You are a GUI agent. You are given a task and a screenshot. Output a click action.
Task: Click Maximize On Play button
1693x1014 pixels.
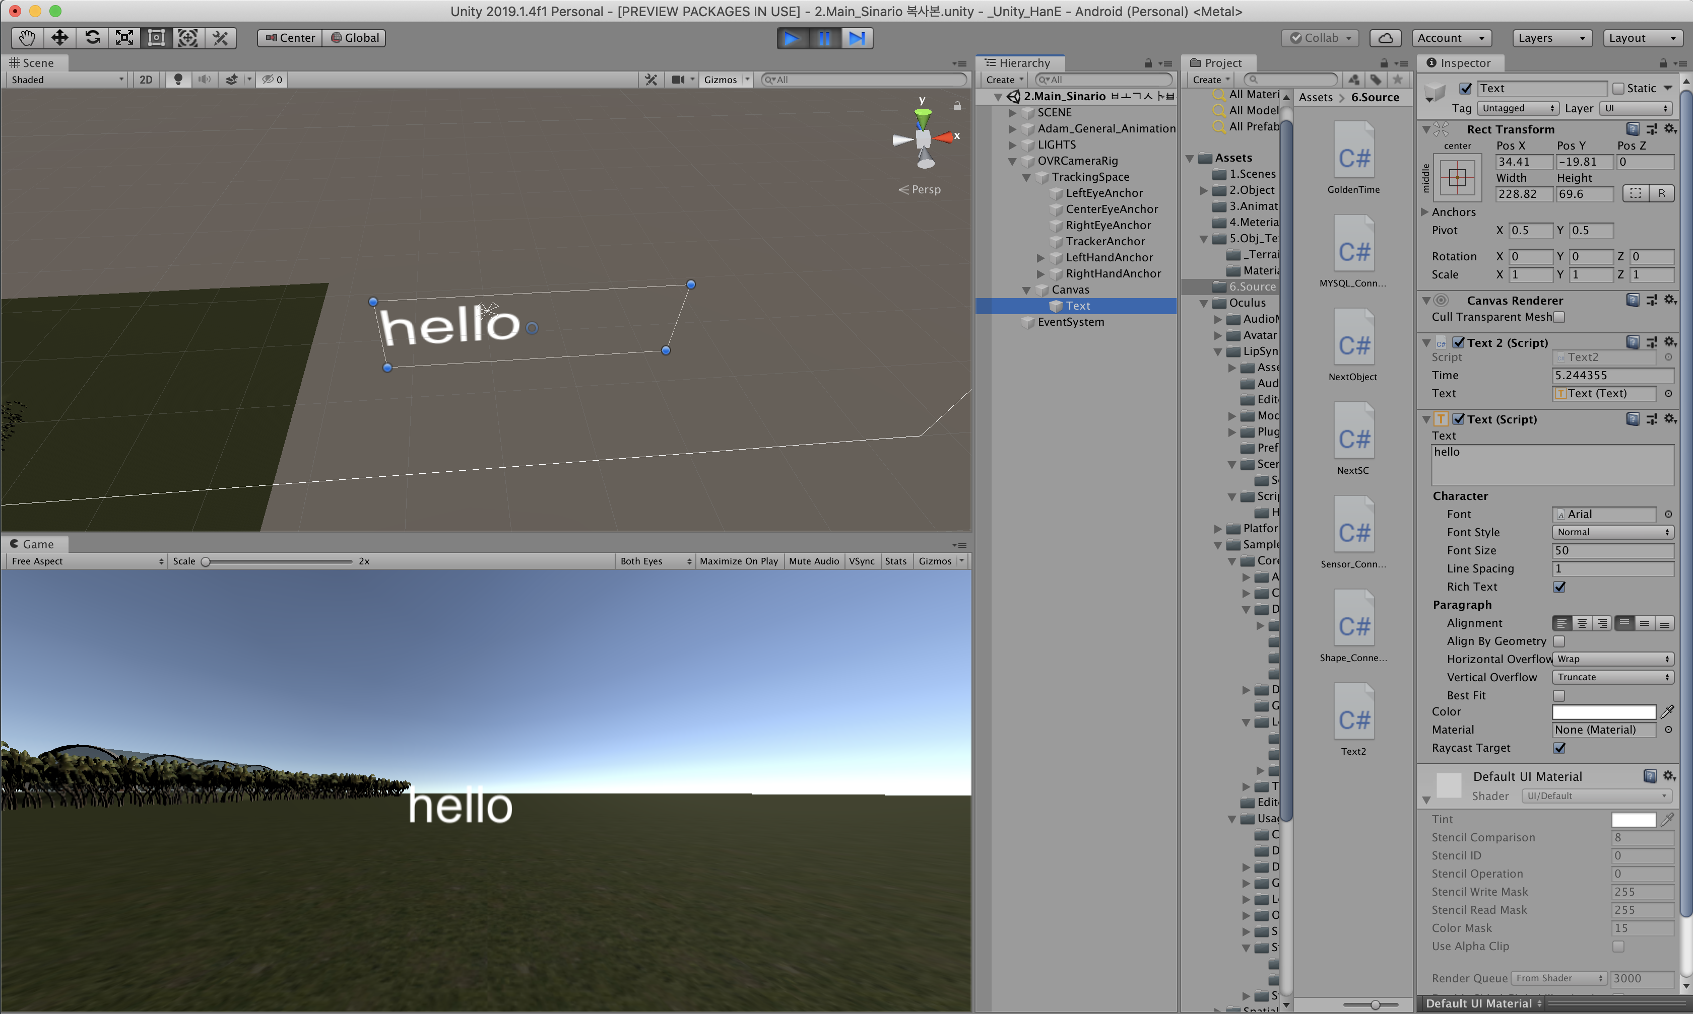(739, 561)
